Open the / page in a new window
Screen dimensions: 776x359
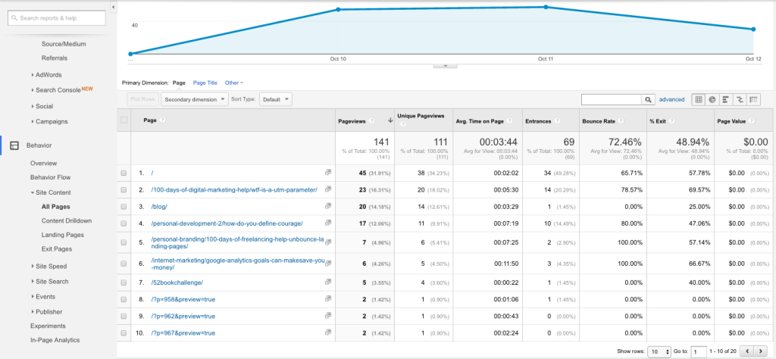click(327, 172)
